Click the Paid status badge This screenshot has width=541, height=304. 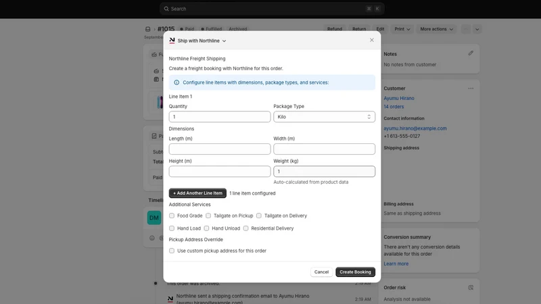point(187,29)
